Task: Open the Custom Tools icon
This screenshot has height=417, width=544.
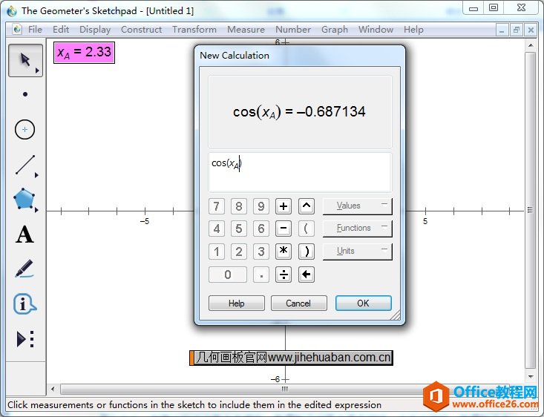Action: tap(25, 339)
